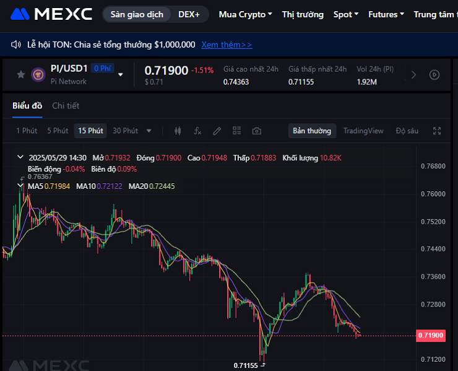Select the 15 Phút interval
This screenshot has width=458, height=371.
(90, 131)
